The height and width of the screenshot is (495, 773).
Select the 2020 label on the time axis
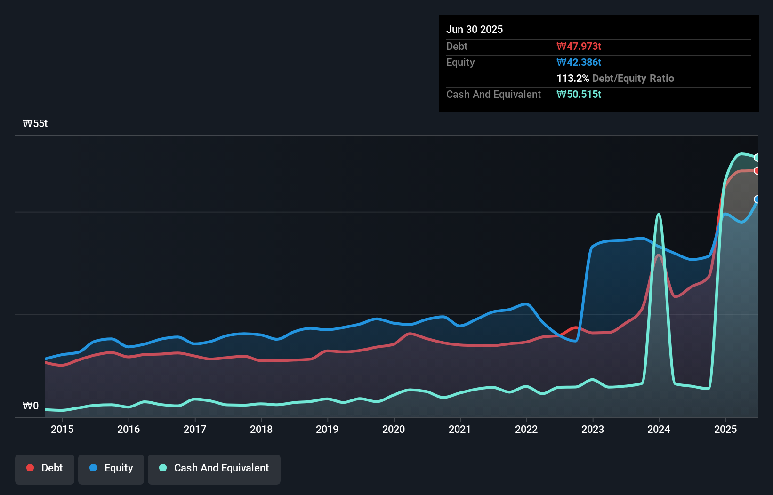[394, 429]
